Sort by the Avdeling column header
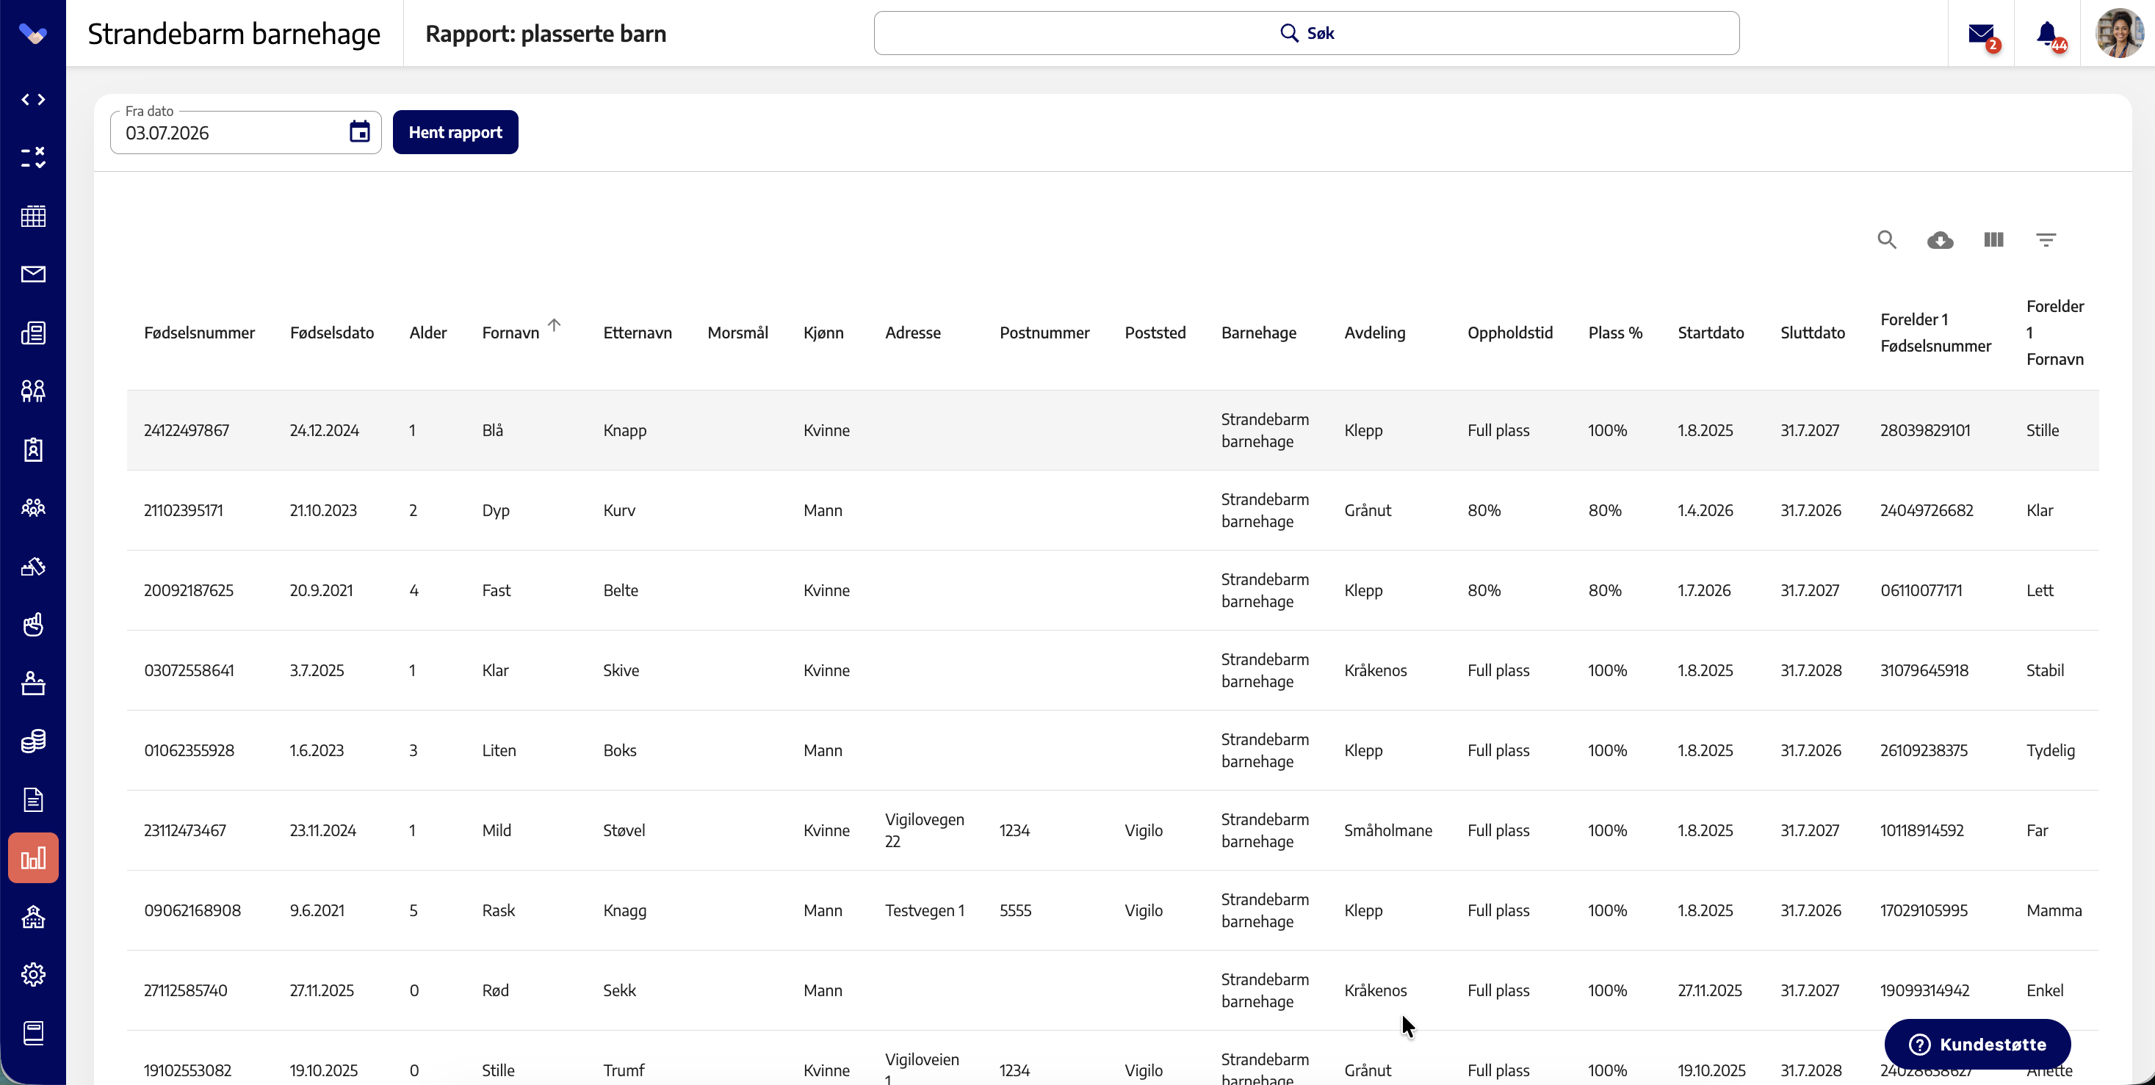Viewport: 2155px width, 1085px height. tap(1374, 333)
